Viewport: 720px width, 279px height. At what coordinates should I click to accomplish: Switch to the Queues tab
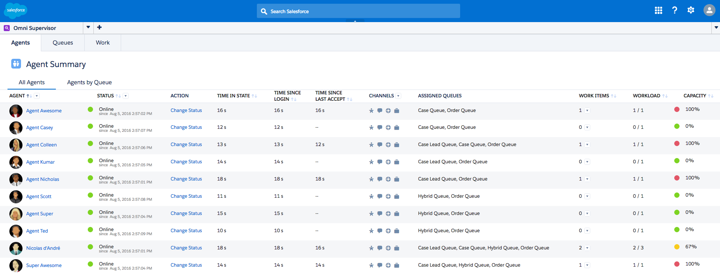pos(63,43)
